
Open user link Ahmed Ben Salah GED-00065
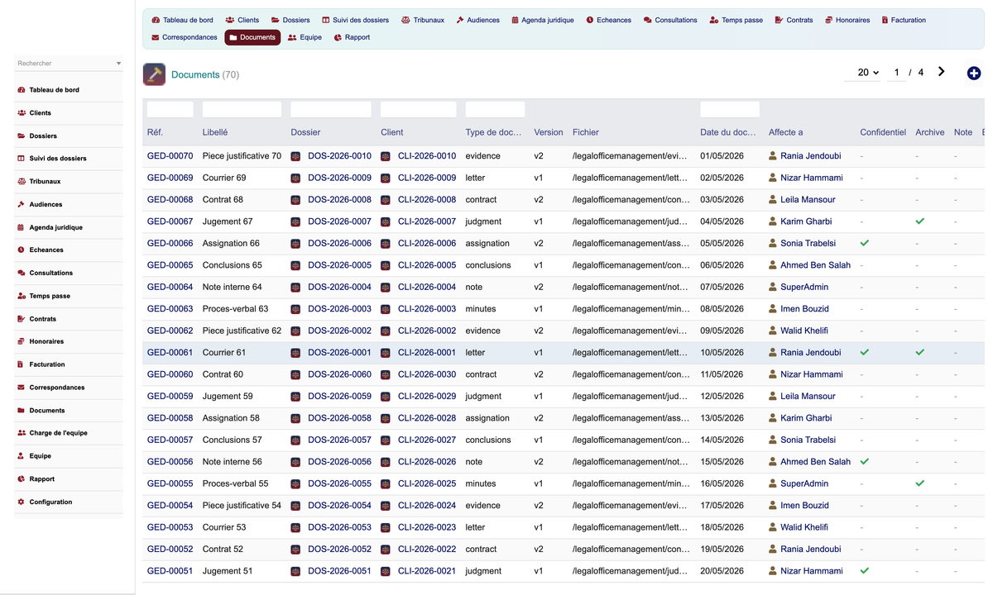tap(815, 265)
